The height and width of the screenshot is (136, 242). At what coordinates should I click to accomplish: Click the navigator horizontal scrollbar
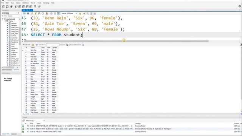pos(9,67)
